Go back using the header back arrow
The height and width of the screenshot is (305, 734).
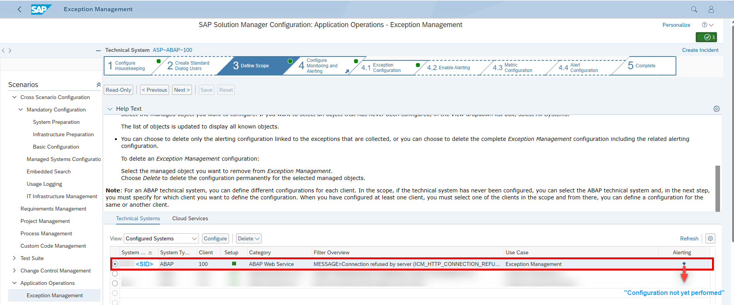(19, 9)
